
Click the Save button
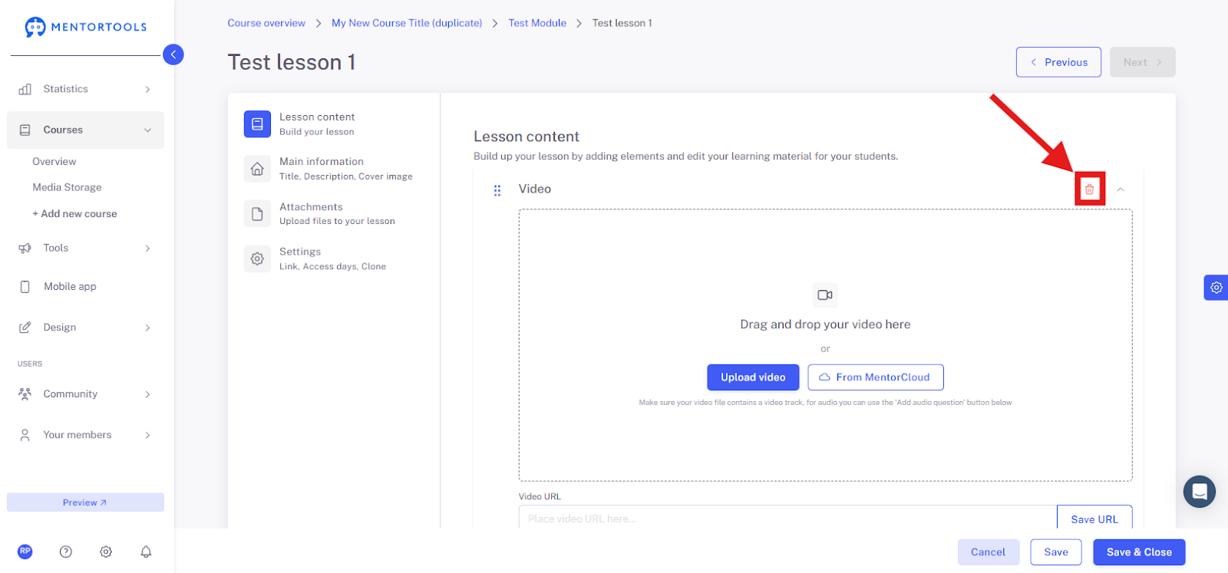pos(1056,552)
